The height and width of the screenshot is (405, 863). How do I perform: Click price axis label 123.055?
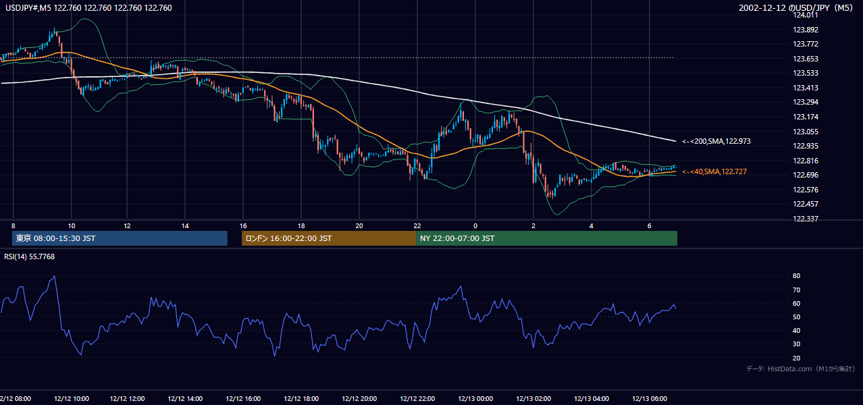806,132
